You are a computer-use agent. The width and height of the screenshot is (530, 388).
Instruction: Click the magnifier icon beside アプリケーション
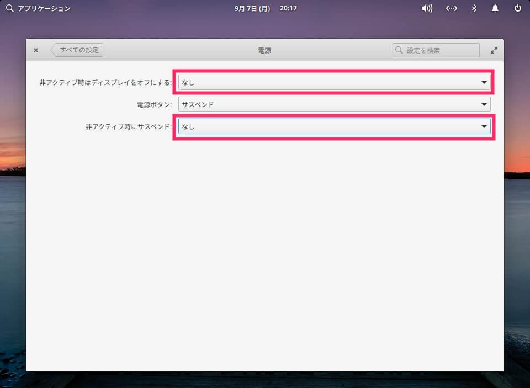point(9,8)
